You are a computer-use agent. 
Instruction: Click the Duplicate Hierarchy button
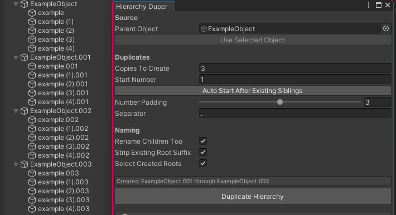(253, 196)
